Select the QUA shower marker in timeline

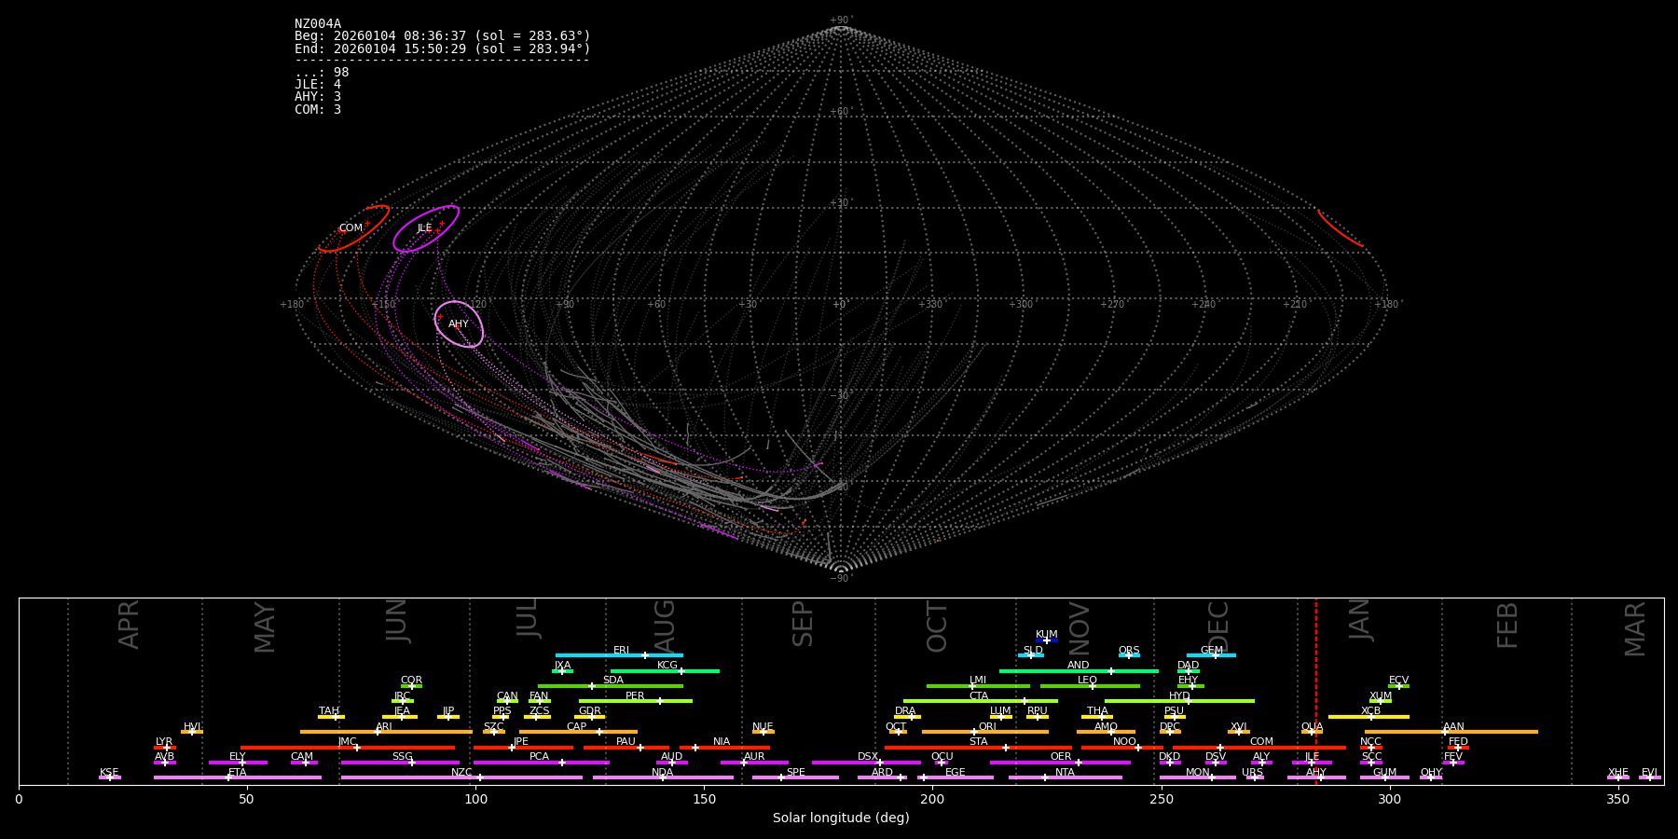pyautogui.click(x=1312, y=732)
